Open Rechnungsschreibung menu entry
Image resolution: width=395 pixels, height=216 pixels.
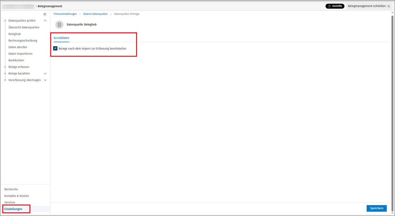23,40
